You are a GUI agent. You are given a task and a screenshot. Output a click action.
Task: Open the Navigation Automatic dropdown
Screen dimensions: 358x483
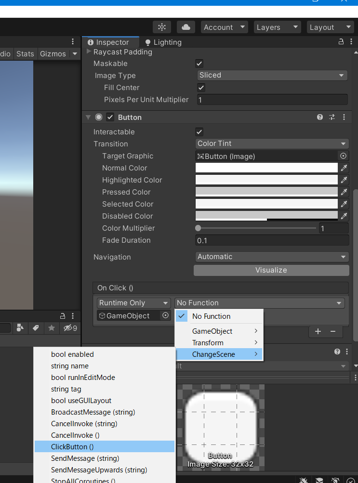(x=272, y=257)
